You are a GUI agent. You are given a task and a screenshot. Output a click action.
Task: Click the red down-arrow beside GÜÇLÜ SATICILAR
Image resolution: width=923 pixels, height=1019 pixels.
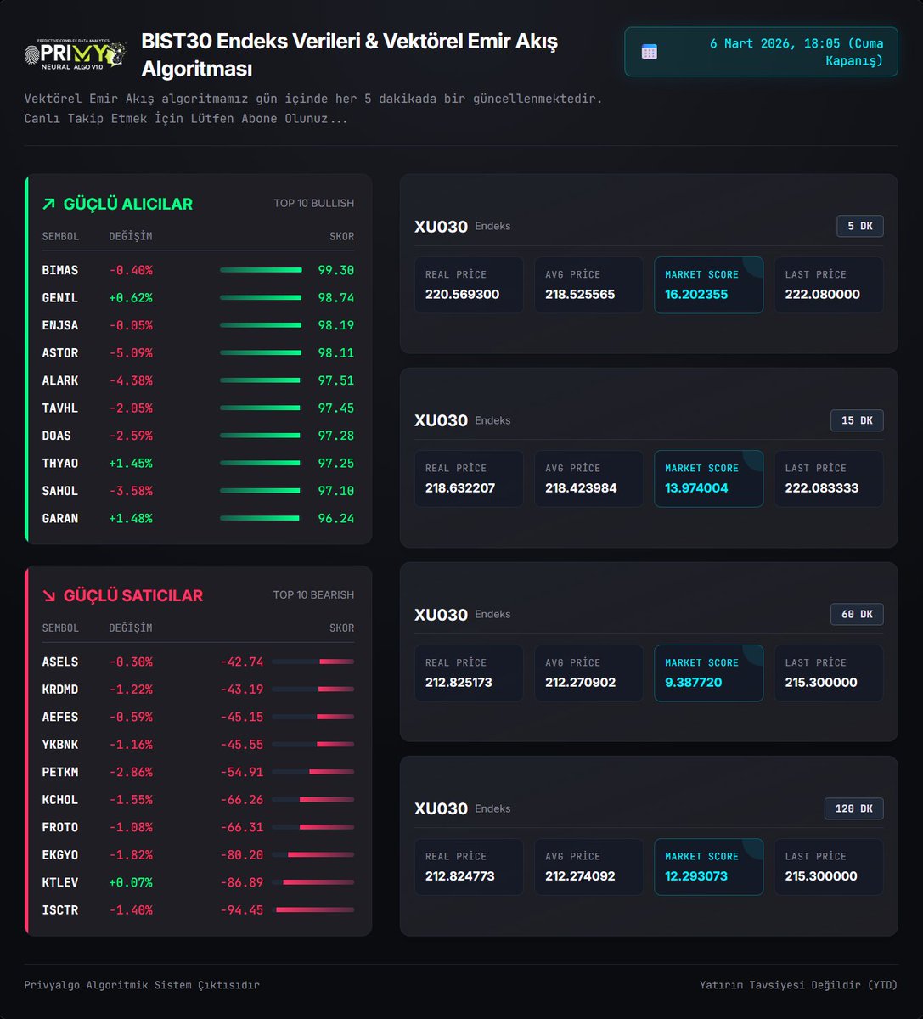pyautogui.click(x=48, y=595)
